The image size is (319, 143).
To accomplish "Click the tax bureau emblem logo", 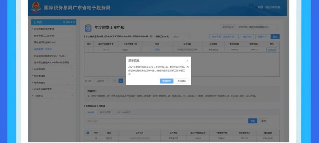I will [36, 8].
